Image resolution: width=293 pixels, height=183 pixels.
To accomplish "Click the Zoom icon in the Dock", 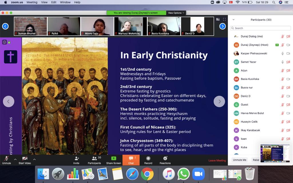I will (199, 174).
